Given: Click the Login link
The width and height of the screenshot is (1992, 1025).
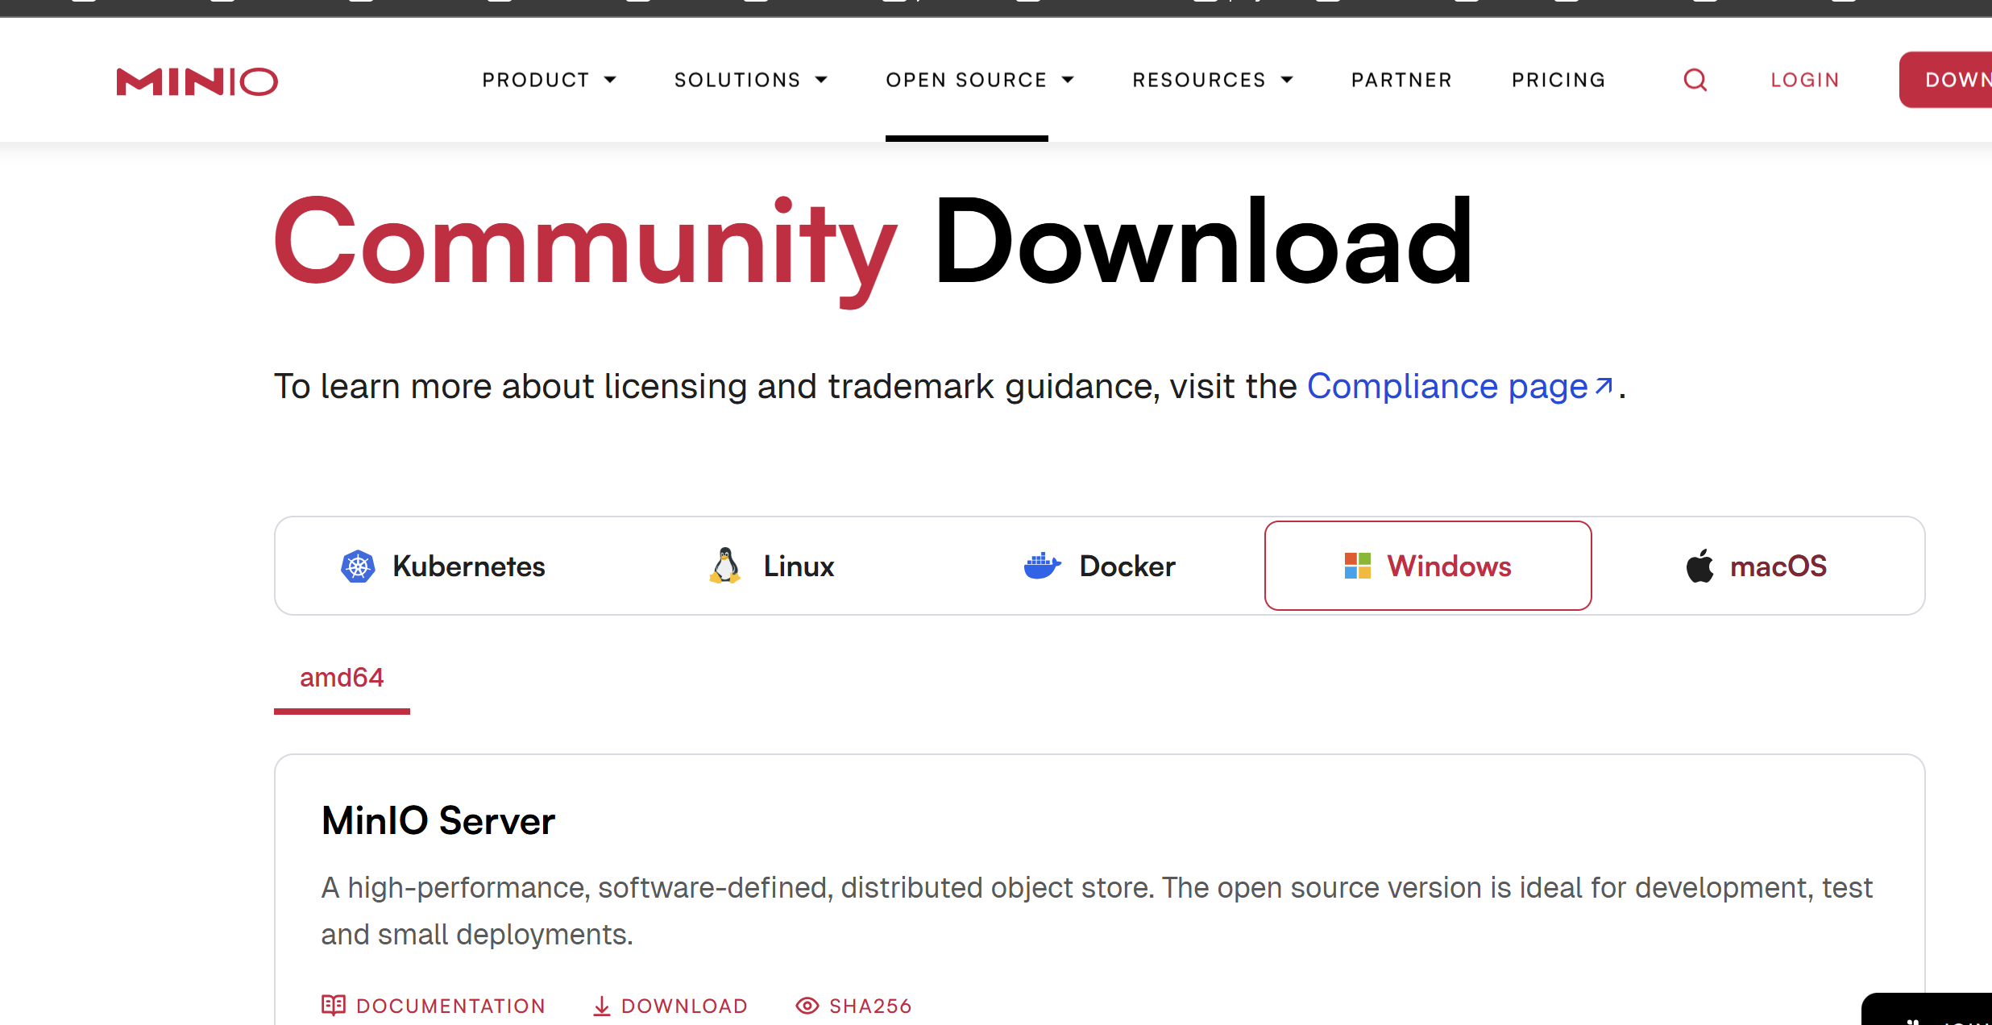Looking at the screenshot, I should tap(1805, 80).
